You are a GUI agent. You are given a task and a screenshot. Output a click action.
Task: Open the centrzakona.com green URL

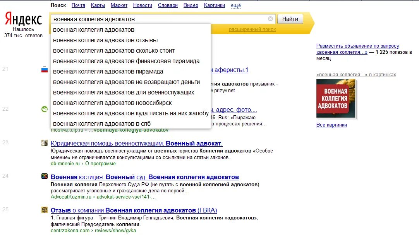[70, 231]
